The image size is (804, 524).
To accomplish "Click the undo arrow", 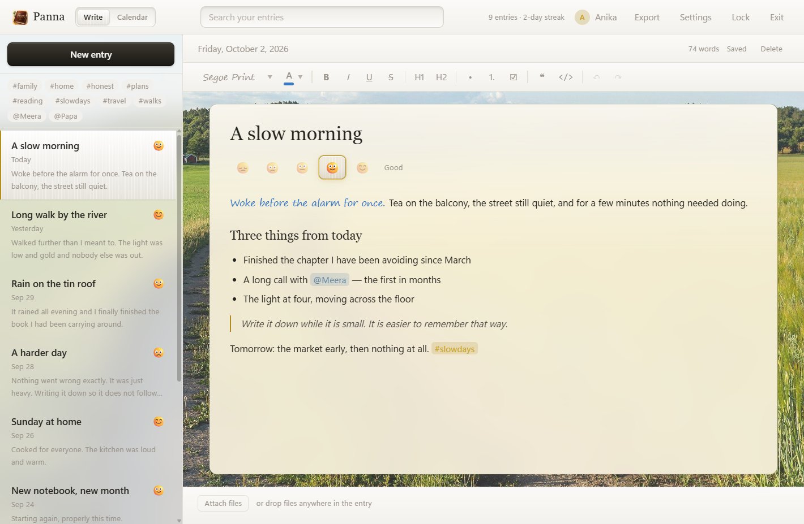I will 596,77.
